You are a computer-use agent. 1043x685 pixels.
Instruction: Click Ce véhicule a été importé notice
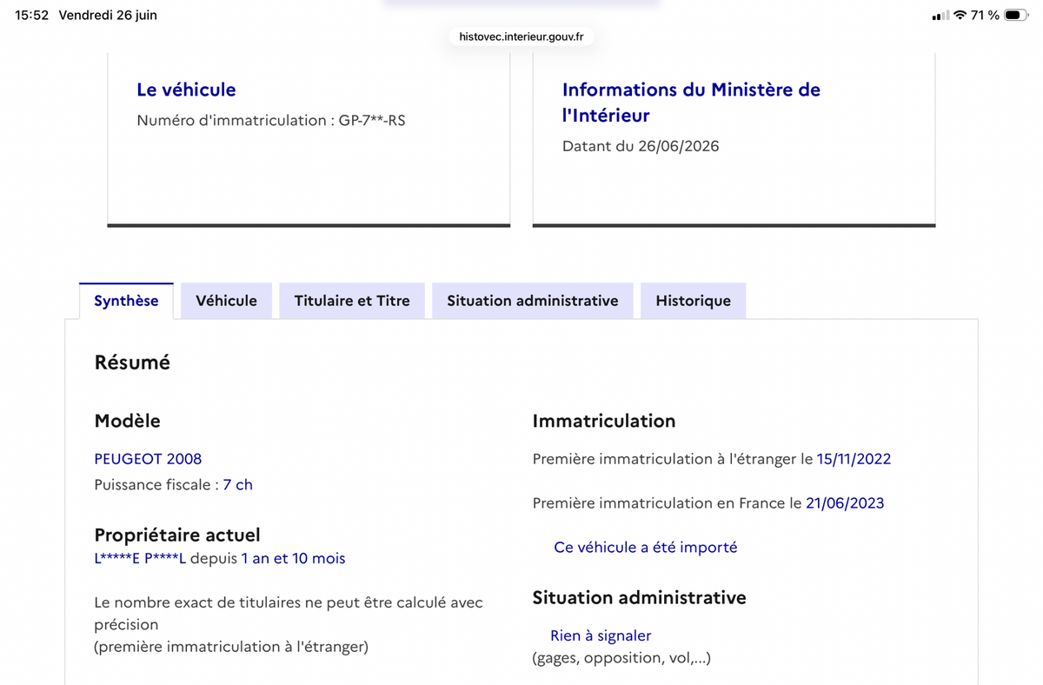[x=646, y=548]
